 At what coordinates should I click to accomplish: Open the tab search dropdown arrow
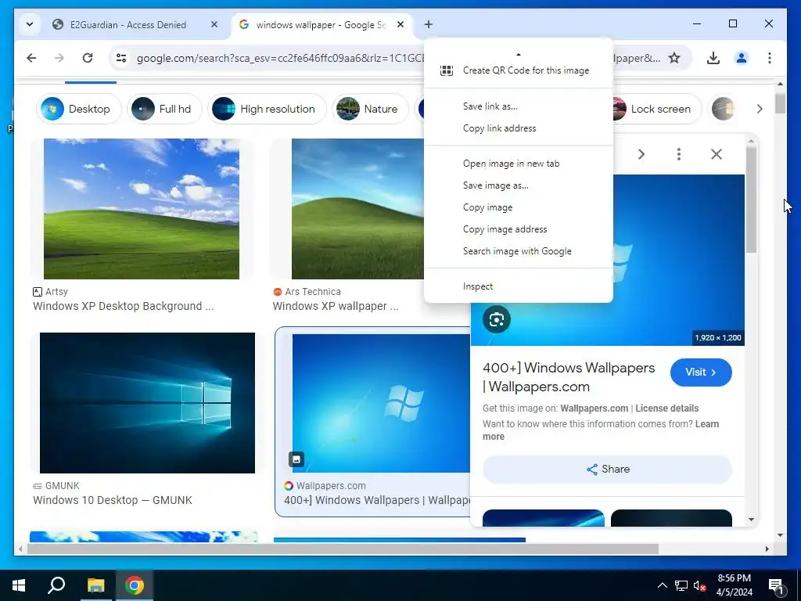(x=30, y=24)
